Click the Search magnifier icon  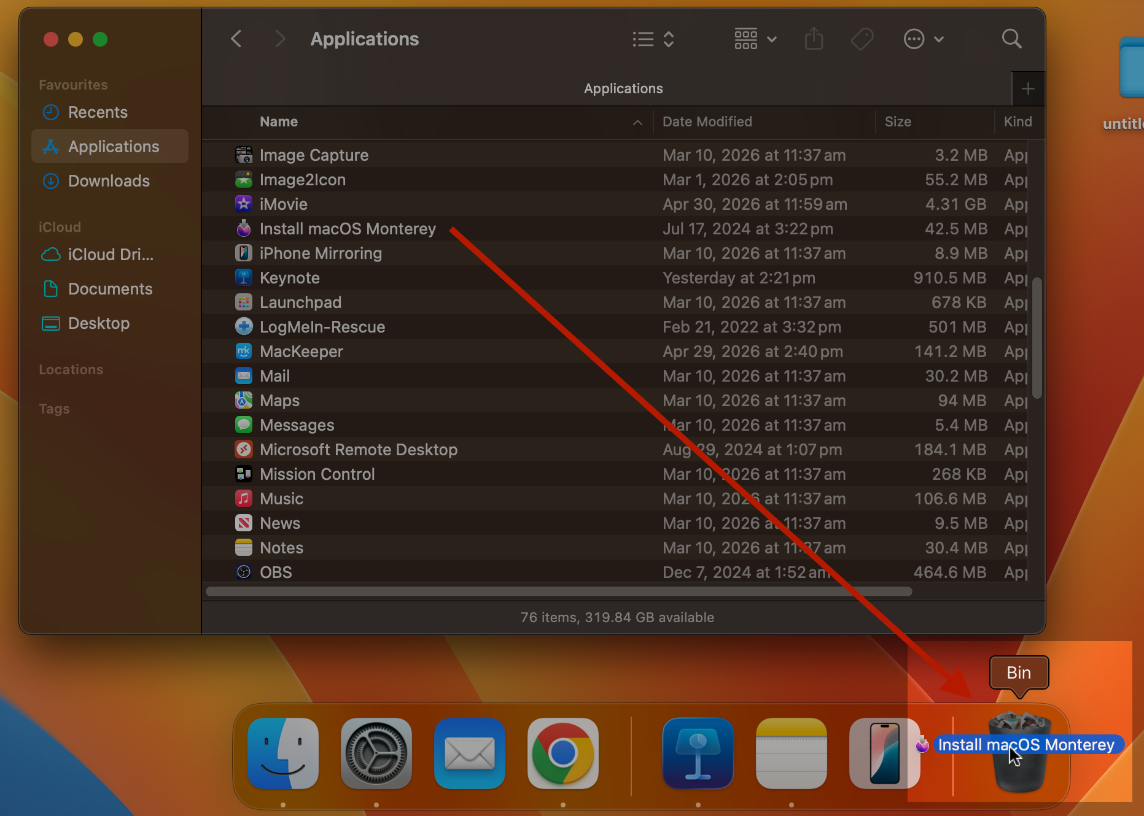pos(1011,39)
